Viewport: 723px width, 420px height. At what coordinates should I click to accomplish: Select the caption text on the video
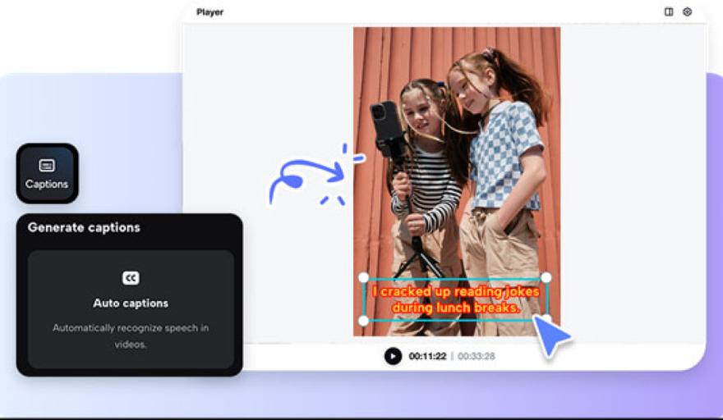point(454,299)
